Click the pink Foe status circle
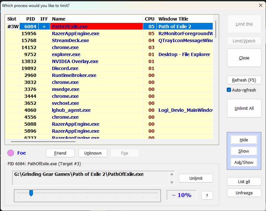 click(x=11, y=153)
